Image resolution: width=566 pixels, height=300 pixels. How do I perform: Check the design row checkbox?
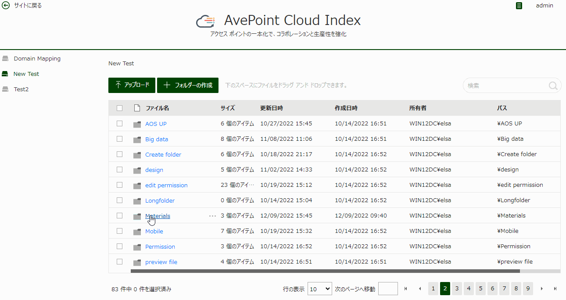[x=119, y=169]
